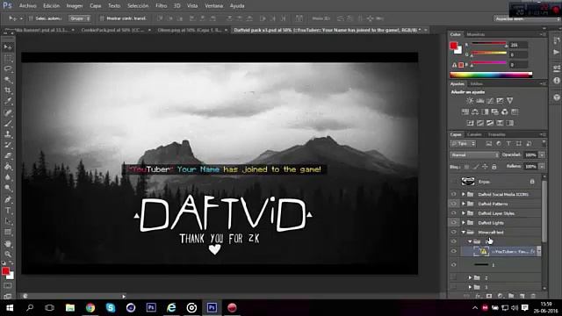This screenshot has width=562, height=316.
Task: Add a Levels adjustment
Action: pos(480,101)
